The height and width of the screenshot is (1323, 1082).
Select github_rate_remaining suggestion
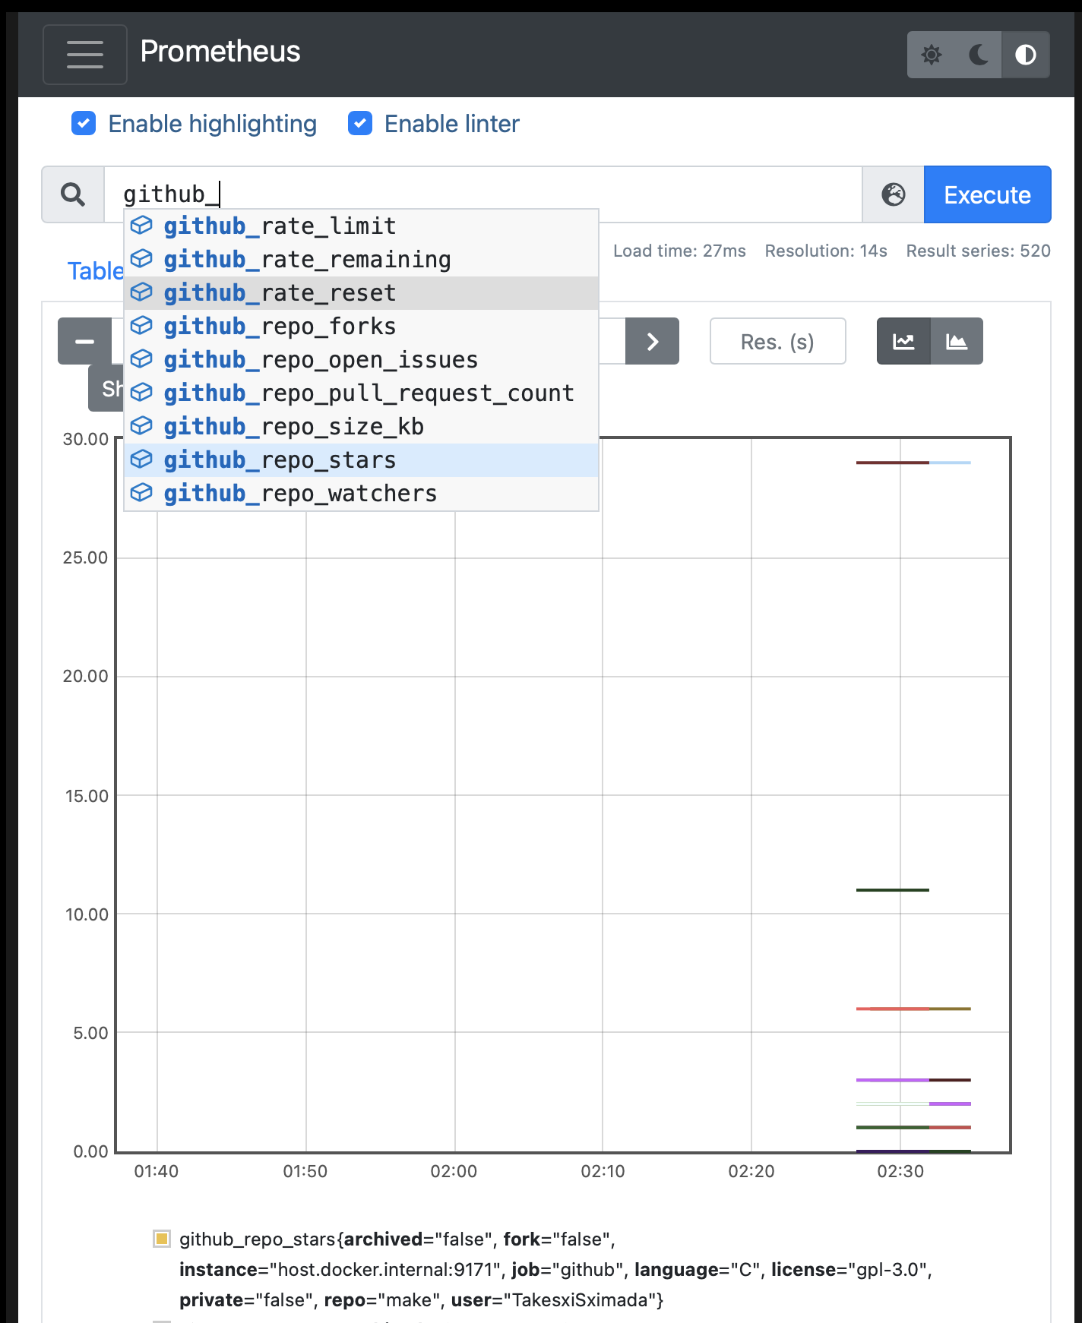click(x=361, y=260)
